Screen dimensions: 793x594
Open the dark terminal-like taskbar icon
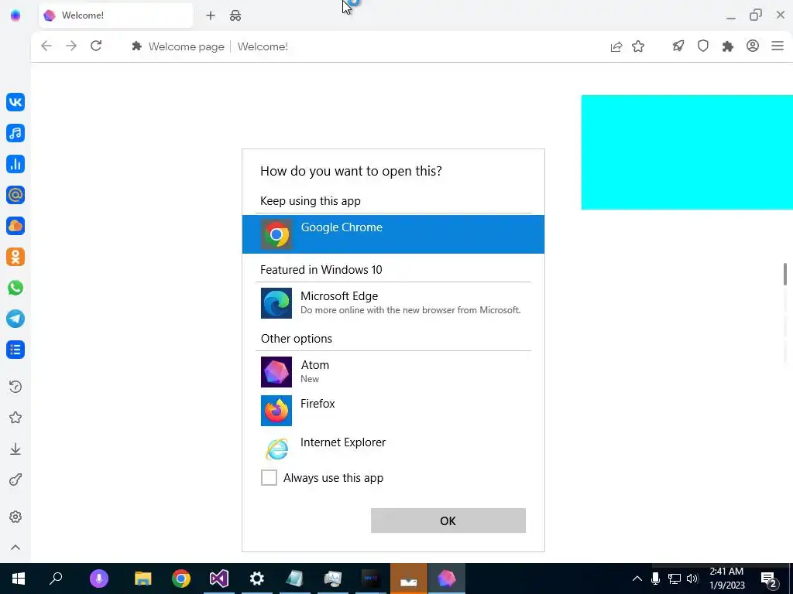(x=371, y=579)
